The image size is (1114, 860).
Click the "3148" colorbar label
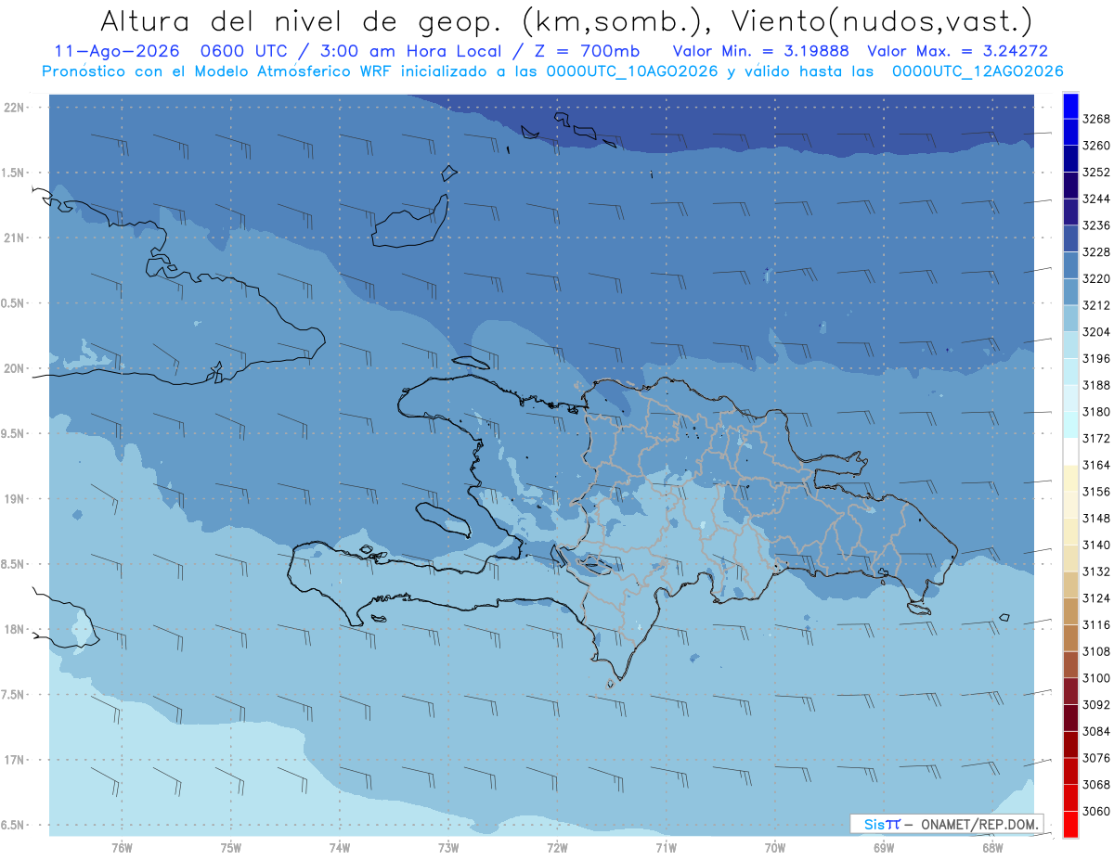[1096, 518]
